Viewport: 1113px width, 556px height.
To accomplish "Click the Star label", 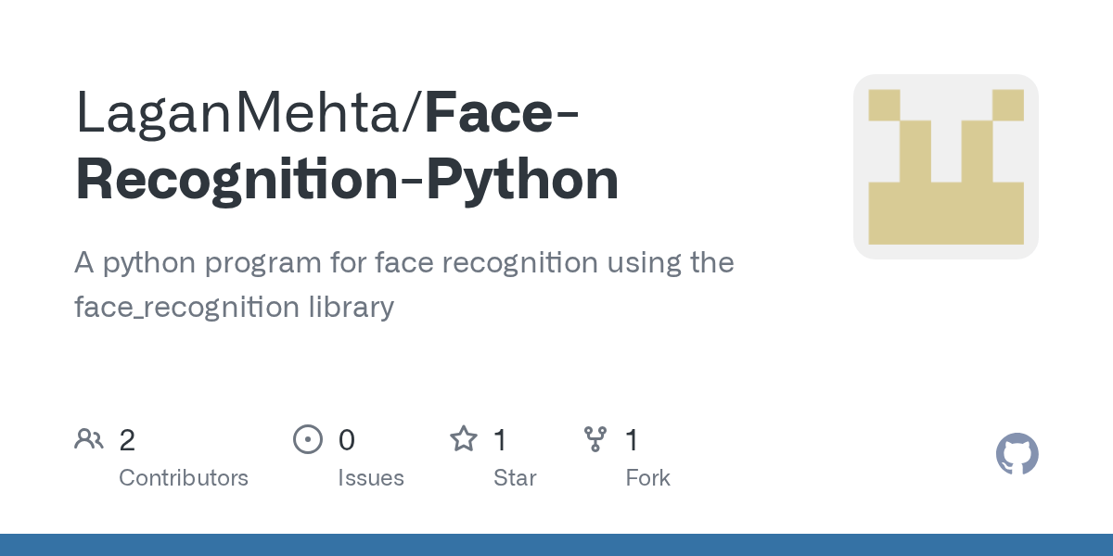I will [x=515, y=478].
